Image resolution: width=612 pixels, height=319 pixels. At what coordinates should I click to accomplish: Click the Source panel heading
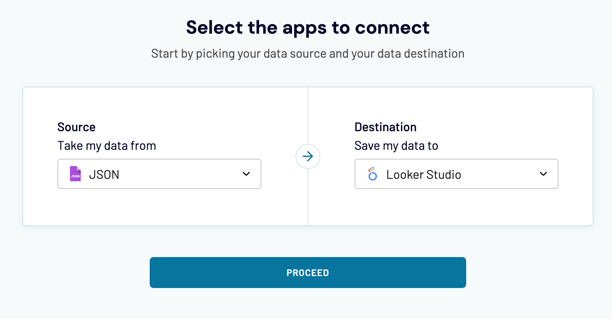click(76, 127)
